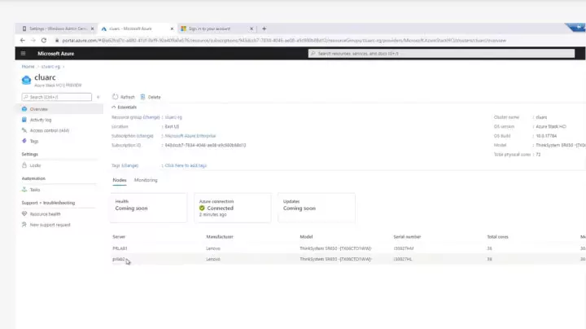586x329 pixels.
Task: Click the New support request icon
Action: pos(24,225)
